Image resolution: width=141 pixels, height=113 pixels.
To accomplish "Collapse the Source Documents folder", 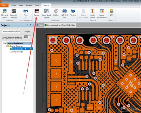I will (6, 46).
